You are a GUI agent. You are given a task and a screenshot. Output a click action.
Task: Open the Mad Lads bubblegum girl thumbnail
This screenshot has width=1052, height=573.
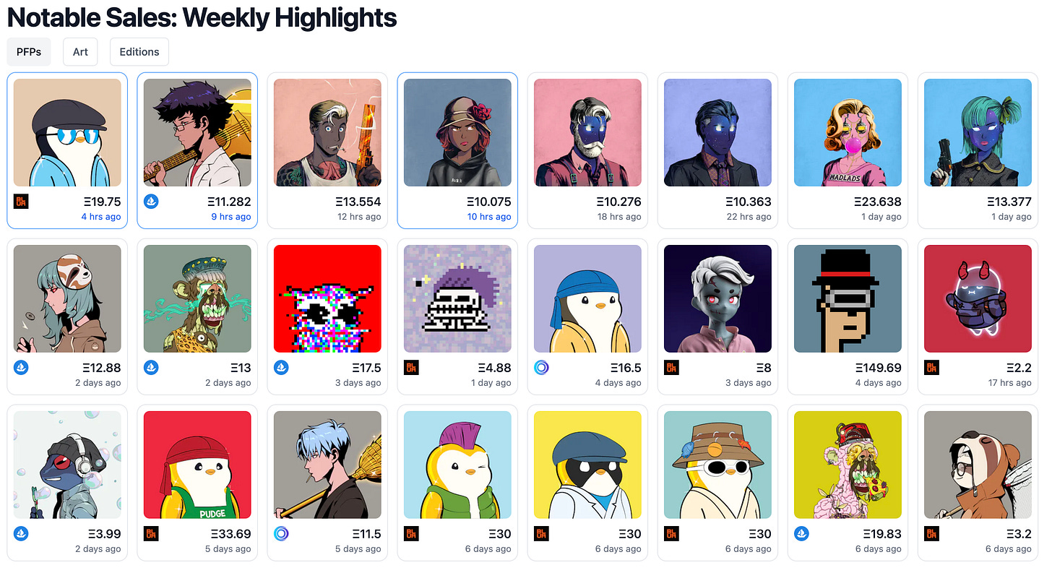pos(848,132)
